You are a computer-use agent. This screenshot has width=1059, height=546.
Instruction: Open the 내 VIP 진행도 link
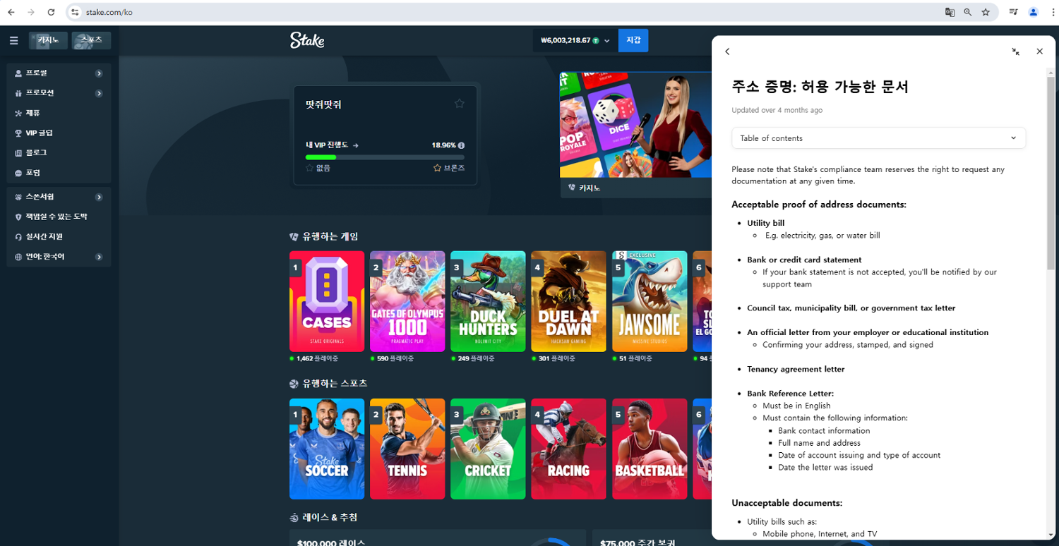332,145
